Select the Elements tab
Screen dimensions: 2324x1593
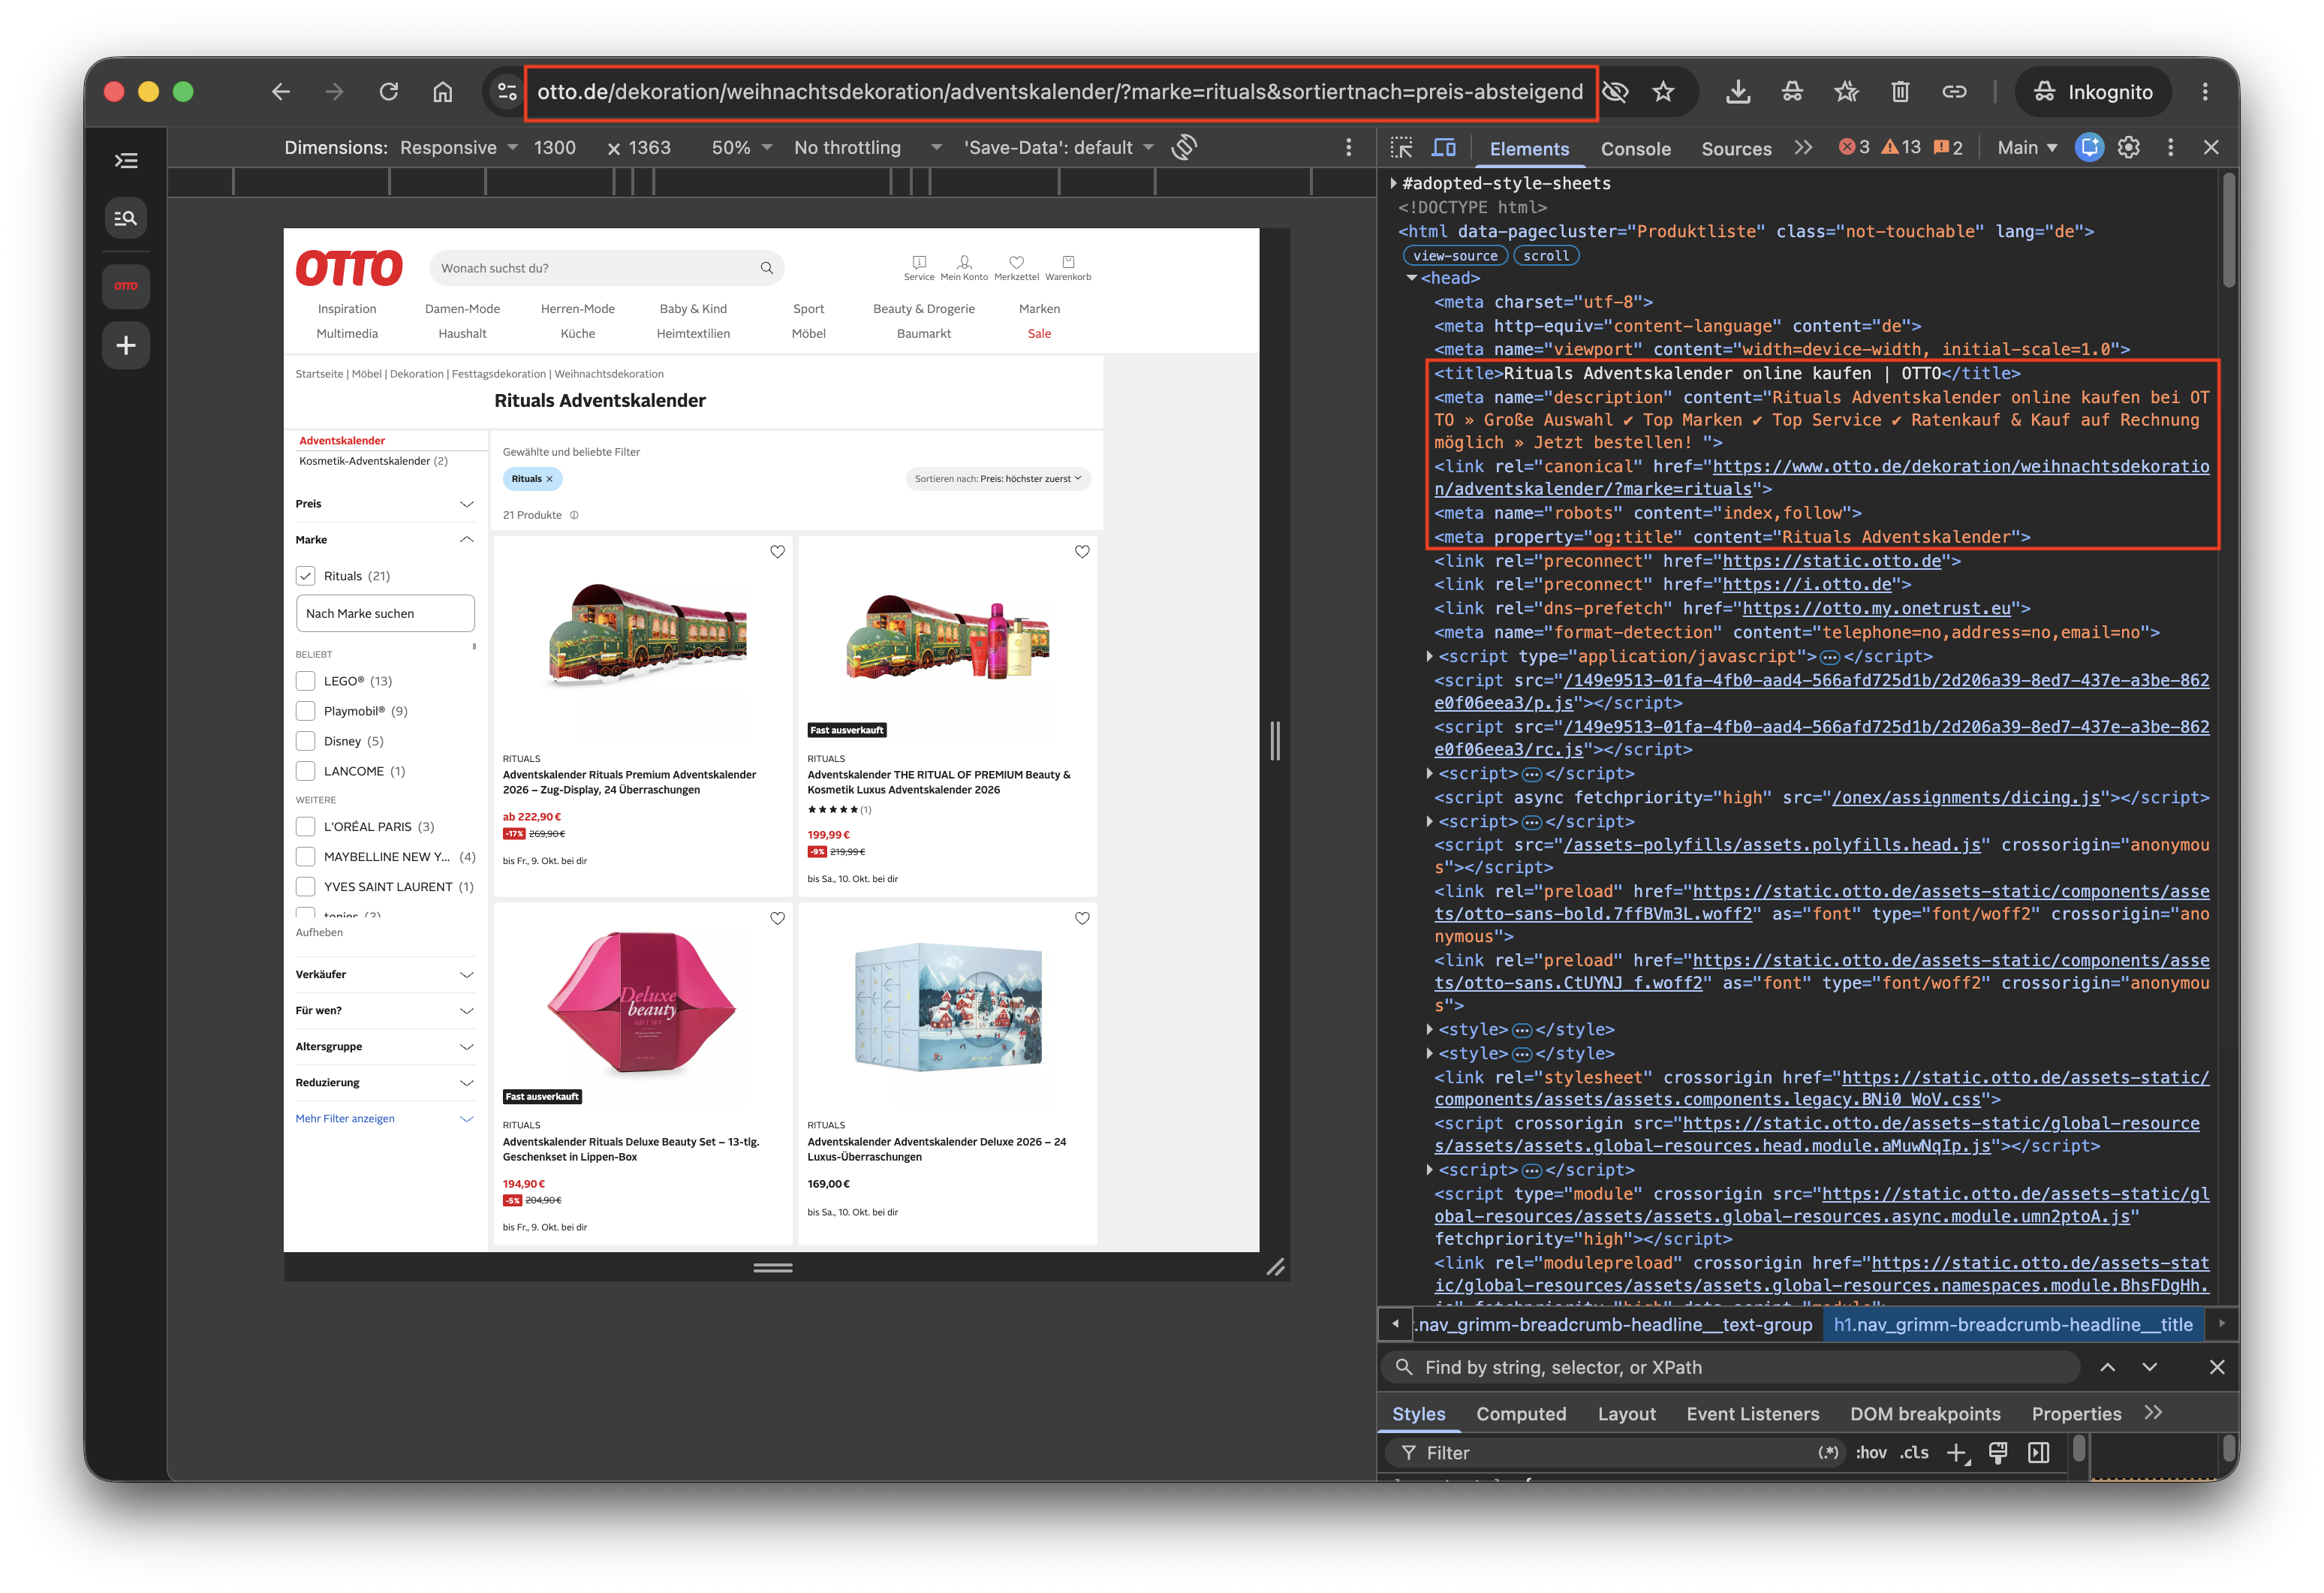click(1529, 149)
